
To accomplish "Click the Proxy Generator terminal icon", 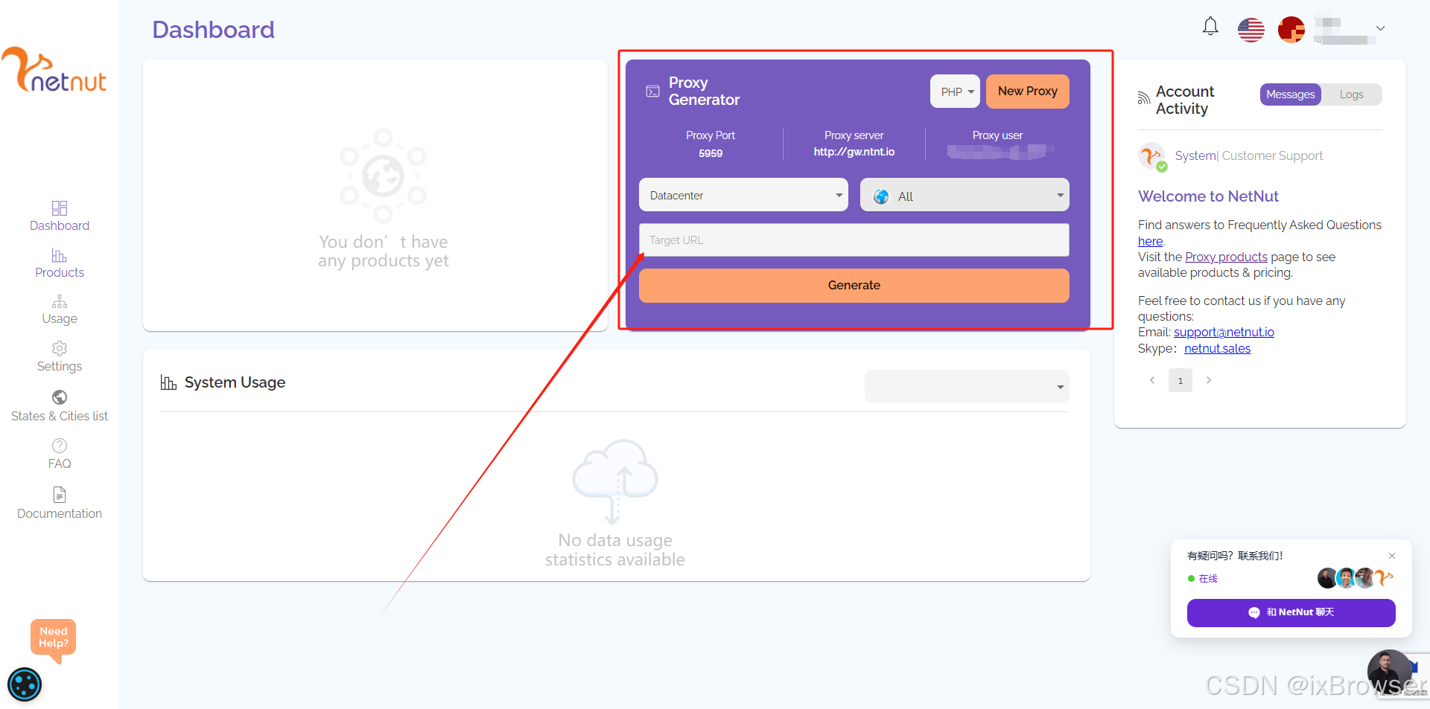I will [652, 92].
